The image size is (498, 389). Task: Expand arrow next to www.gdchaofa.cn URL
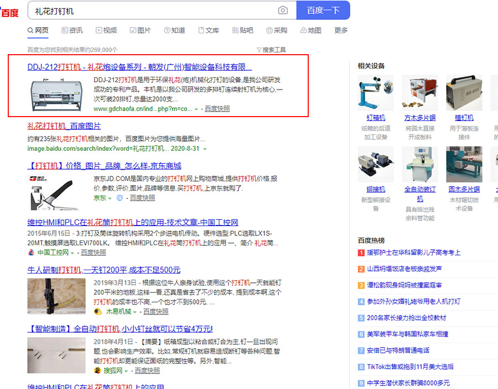pos(196,109)
